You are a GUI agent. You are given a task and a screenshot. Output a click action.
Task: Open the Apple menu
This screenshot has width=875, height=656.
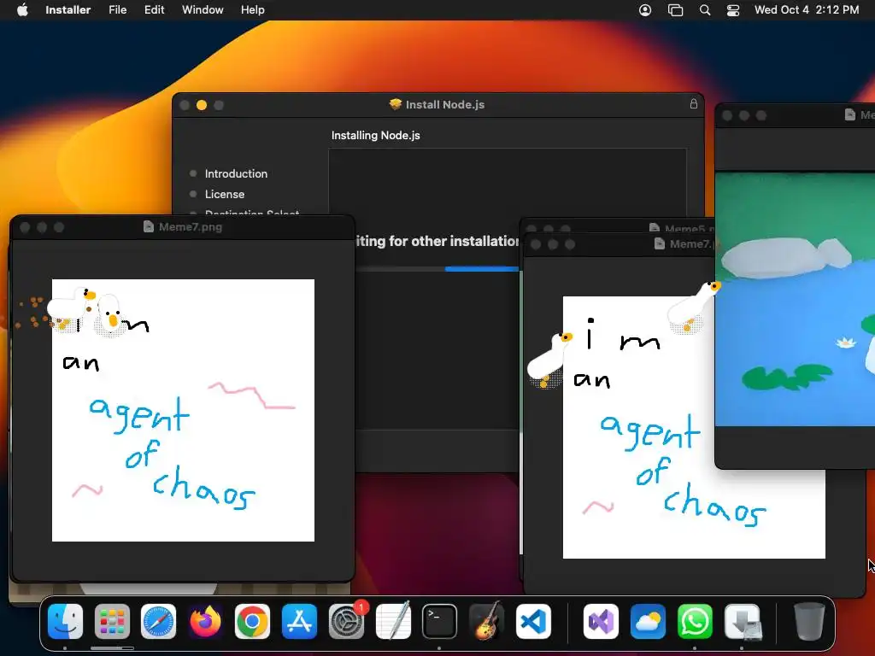pos(22,10)
